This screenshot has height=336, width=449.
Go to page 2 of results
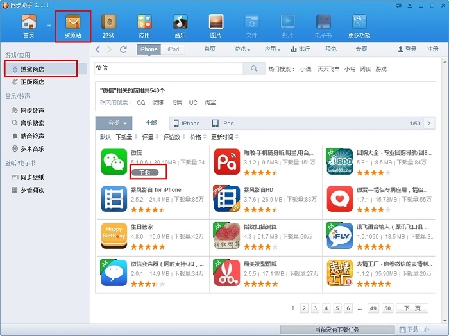[304, 308]
